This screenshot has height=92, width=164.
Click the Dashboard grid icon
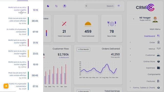(158, 36)
